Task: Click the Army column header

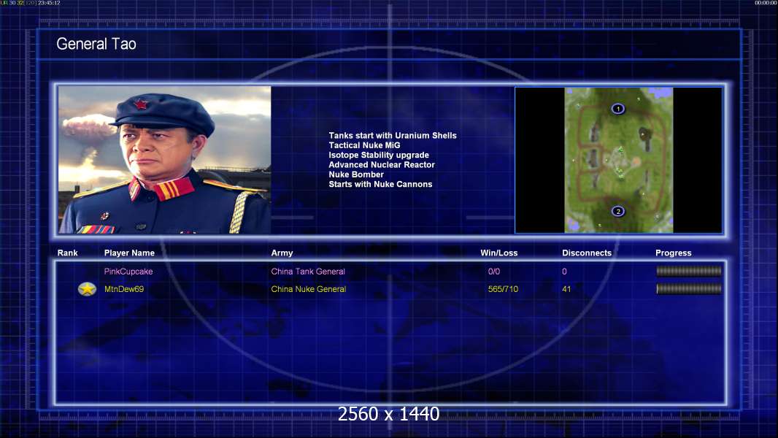Action: tap(282, 253)
